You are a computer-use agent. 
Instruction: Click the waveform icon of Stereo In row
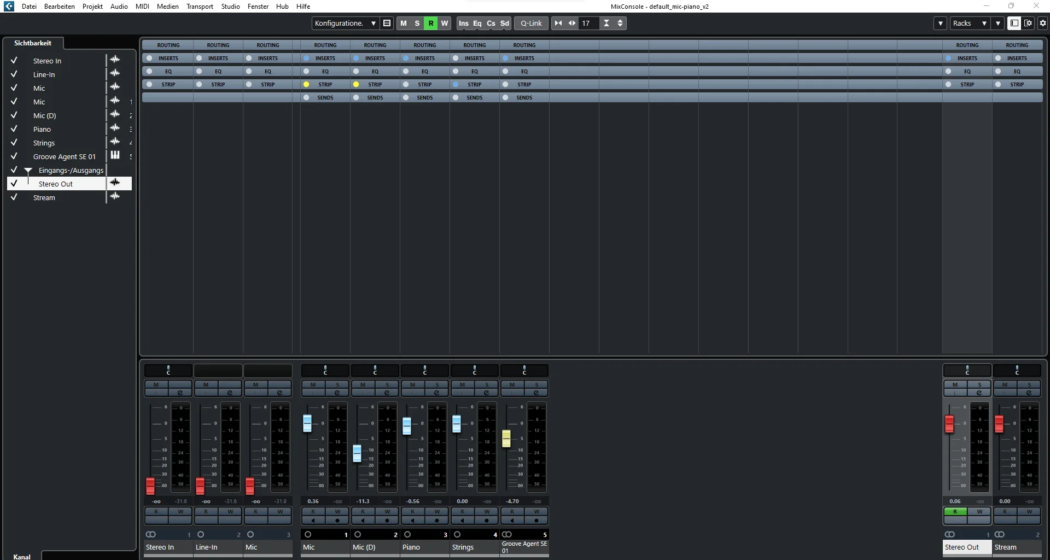(x=115, y=60)
